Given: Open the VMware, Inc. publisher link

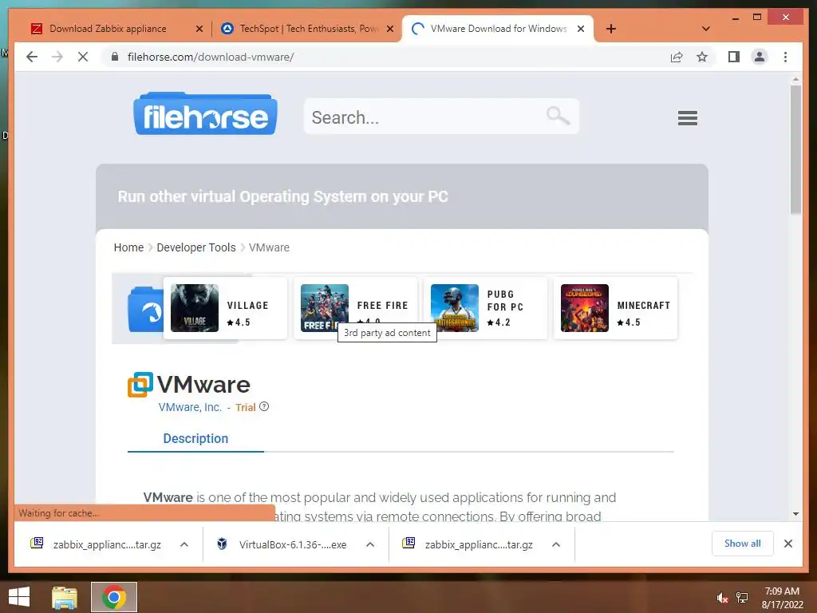Looking at the screenshot, I should pyautogui.click(x=190, y=407).
